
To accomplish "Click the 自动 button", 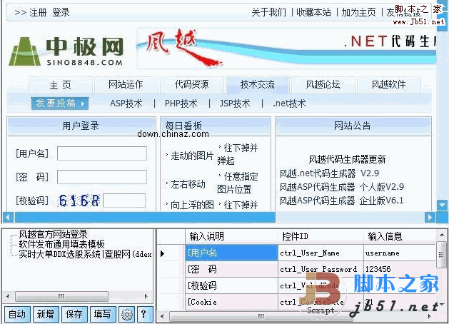I will click(x=17, y=314).
